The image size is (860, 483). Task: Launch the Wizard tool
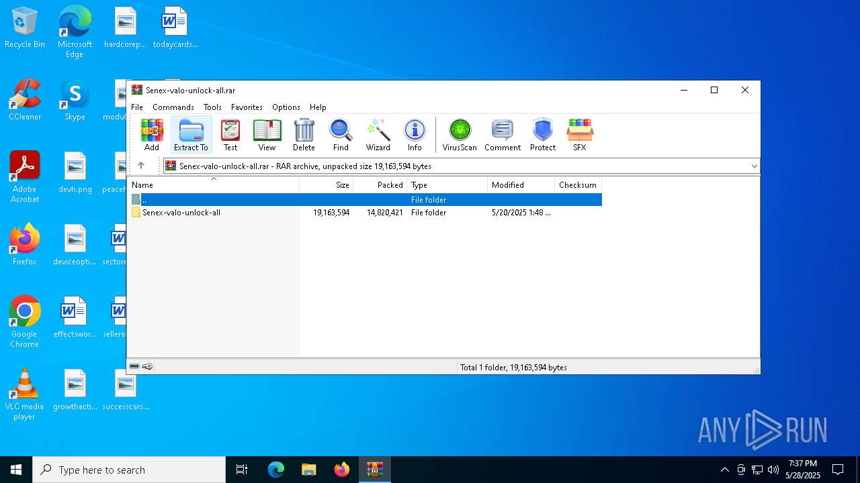[378, 135]
